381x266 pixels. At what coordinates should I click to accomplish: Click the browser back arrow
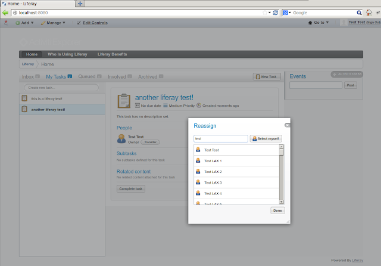click(x=5, y=13)
